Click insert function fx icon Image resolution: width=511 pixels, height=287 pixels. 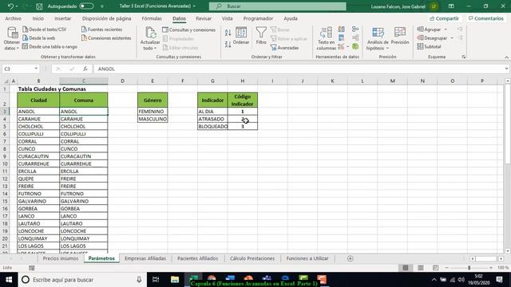tap(85, 69)
